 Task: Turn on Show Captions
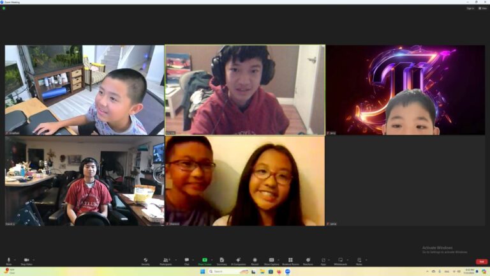coord(272,261)
